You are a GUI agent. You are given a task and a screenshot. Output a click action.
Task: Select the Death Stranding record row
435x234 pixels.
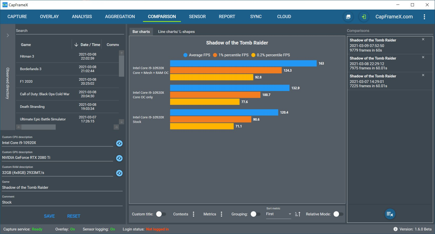coord(67,107)
